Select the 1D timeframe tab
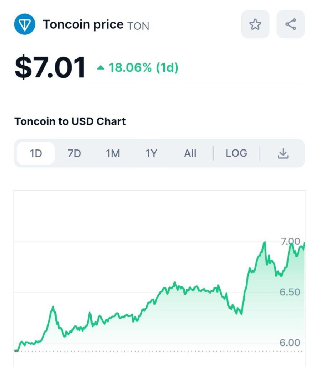 36,153
